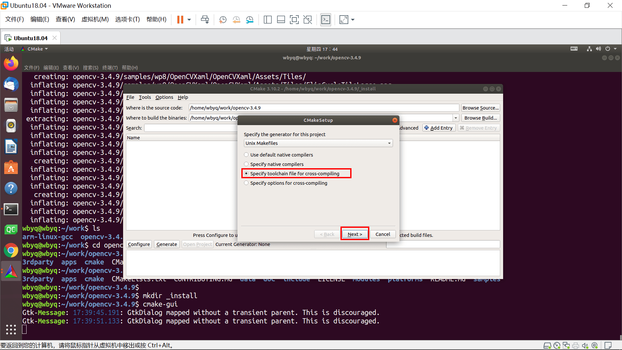Toggle the VMware library sidebar view icon

268,20
